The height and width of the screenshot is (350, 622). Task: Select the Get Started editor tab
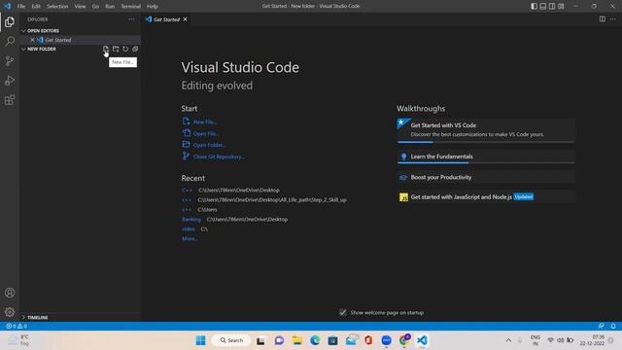166,19
